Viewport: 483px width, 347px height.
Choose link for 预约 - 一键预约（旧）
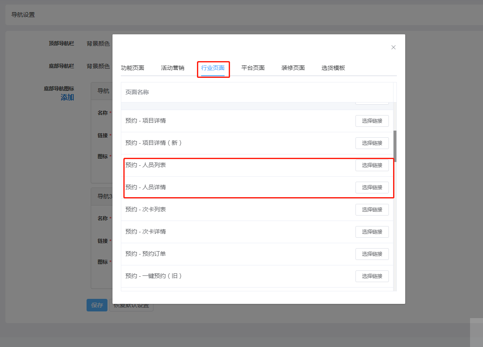point(372,276)
